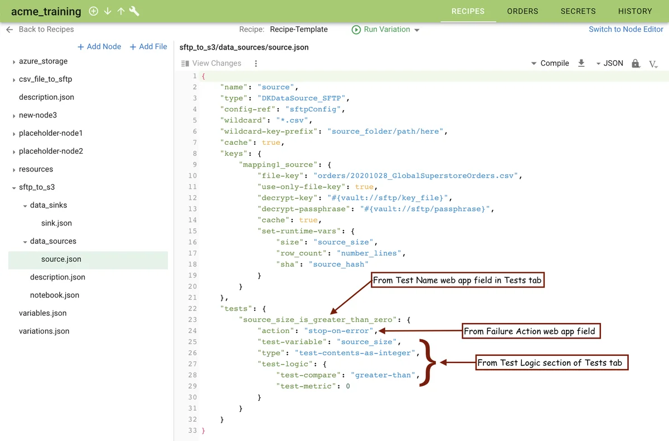This screenshot has width=669, height=441.
Task: Open the Compile dropdown
Action: coord(550,63)
